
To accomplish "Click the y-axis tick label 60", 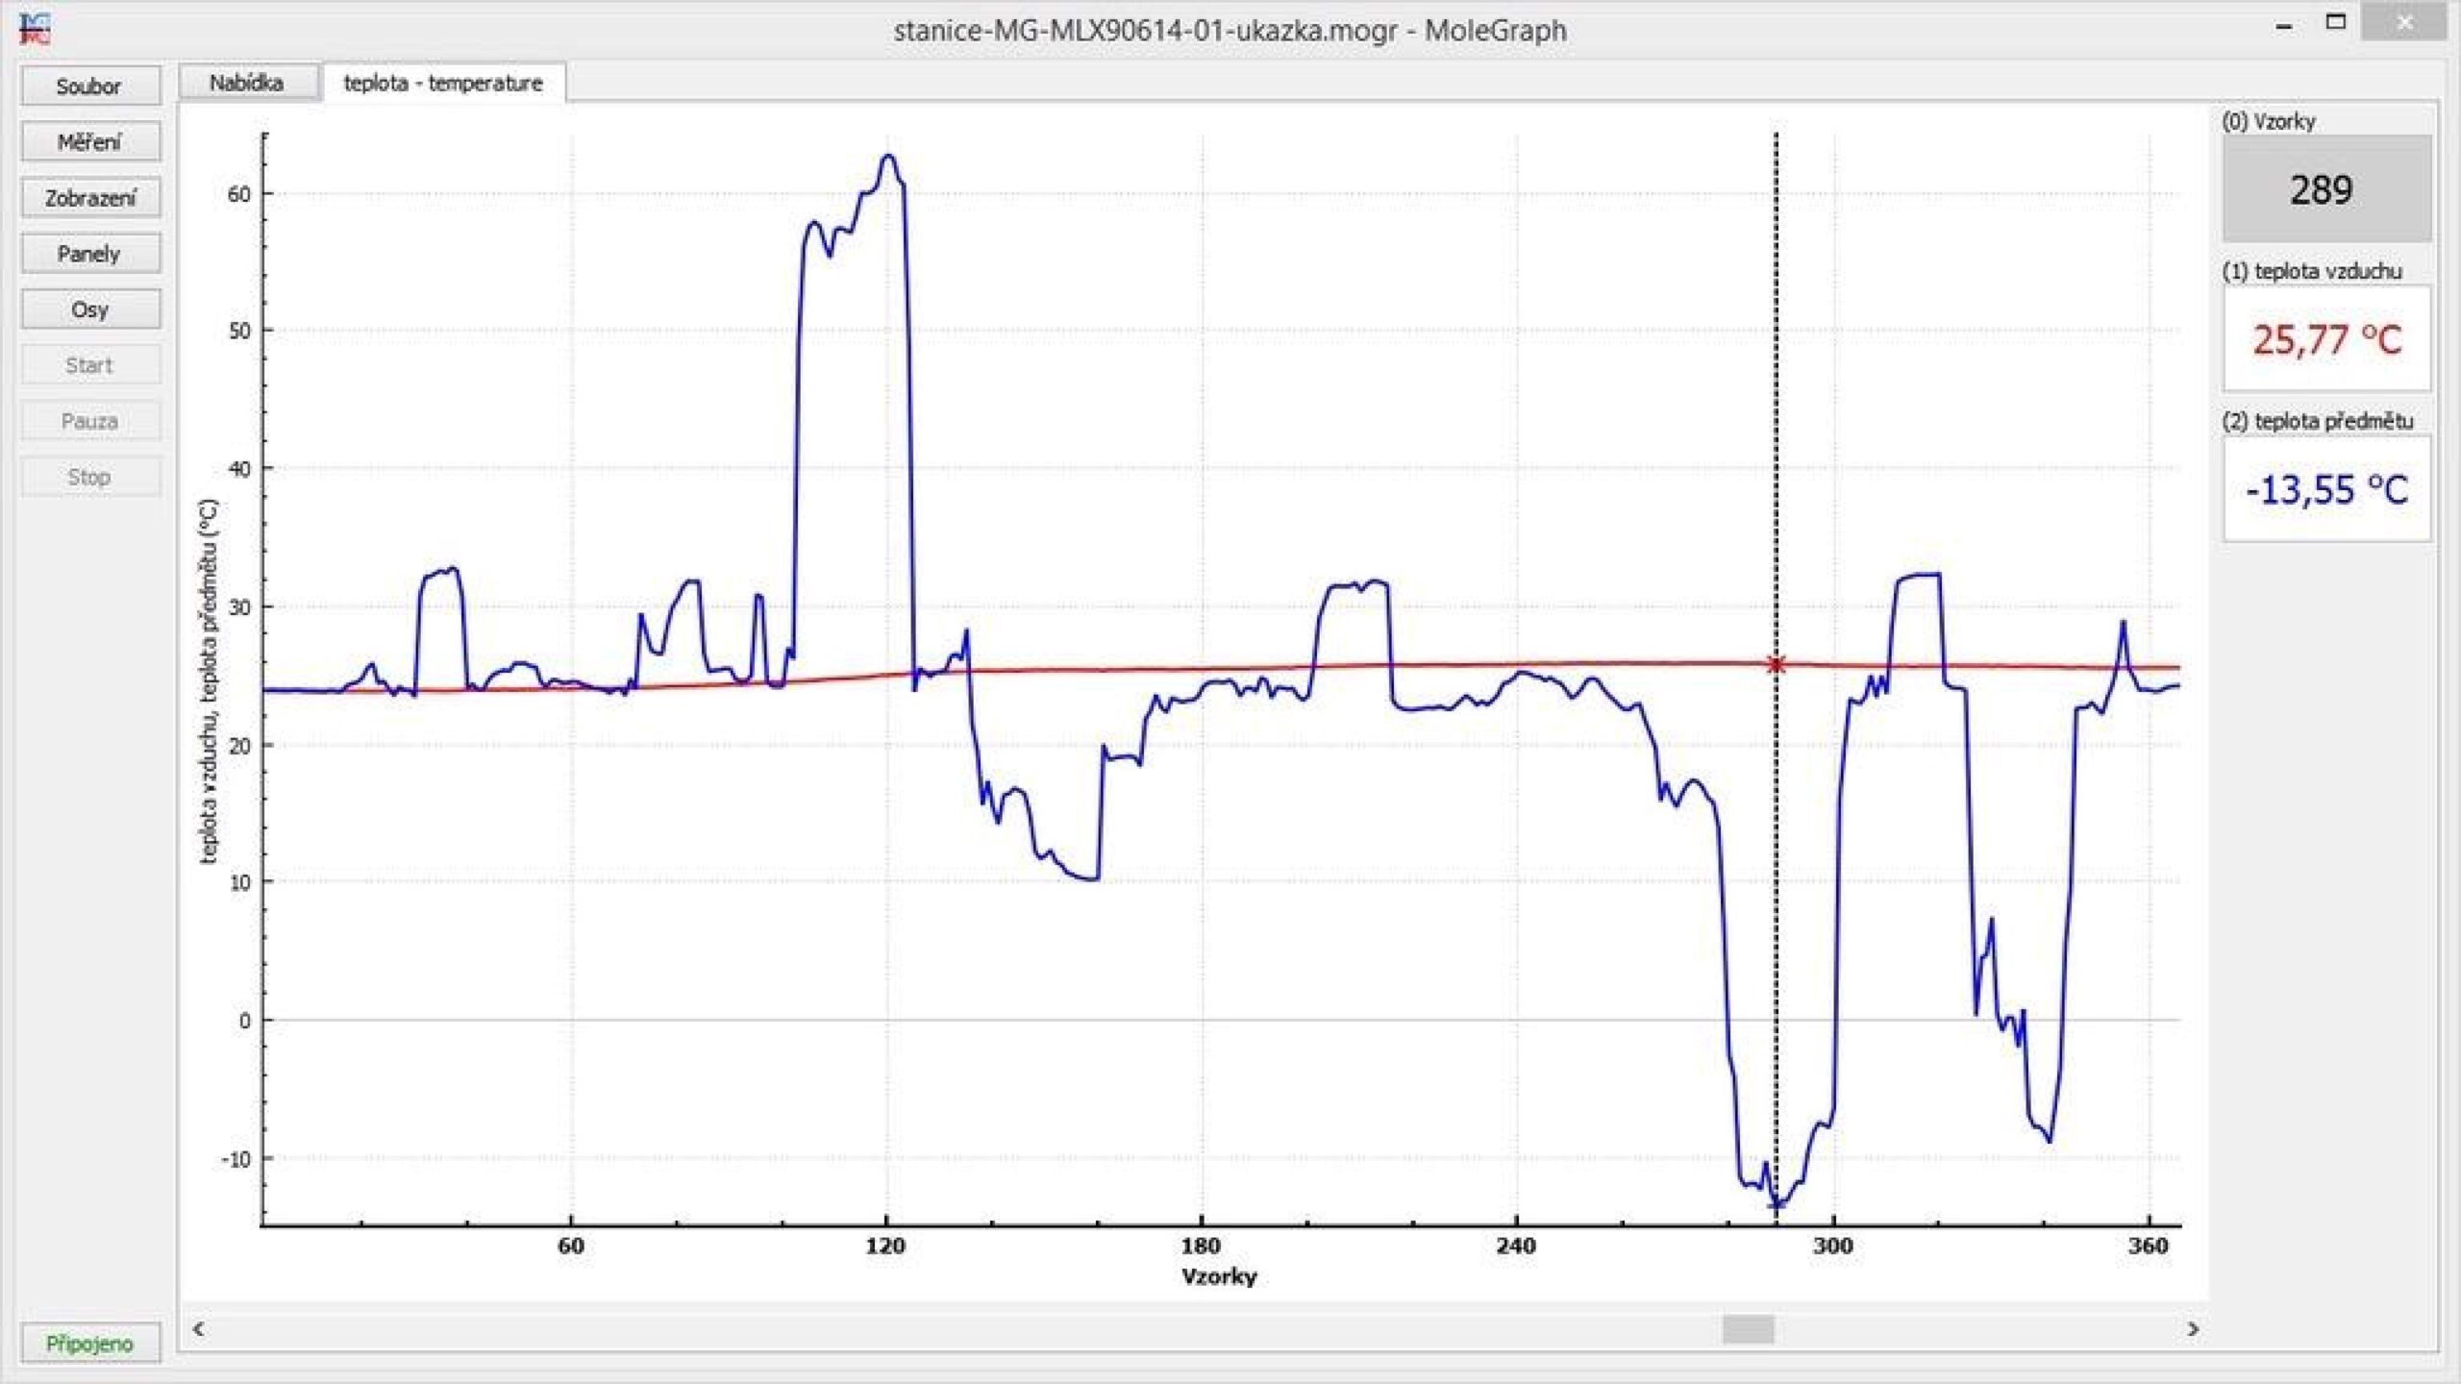I will 238,193.
